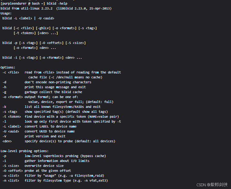The image size is (231, 189).
Task: Click the '-t <token>' find device line
Action: click(61, 116)
